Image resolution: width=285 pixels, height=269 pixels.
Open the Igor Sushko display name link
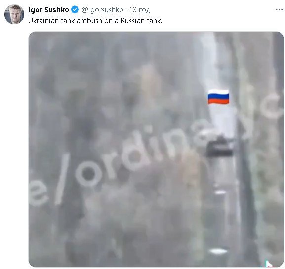(x=48, y=10)
